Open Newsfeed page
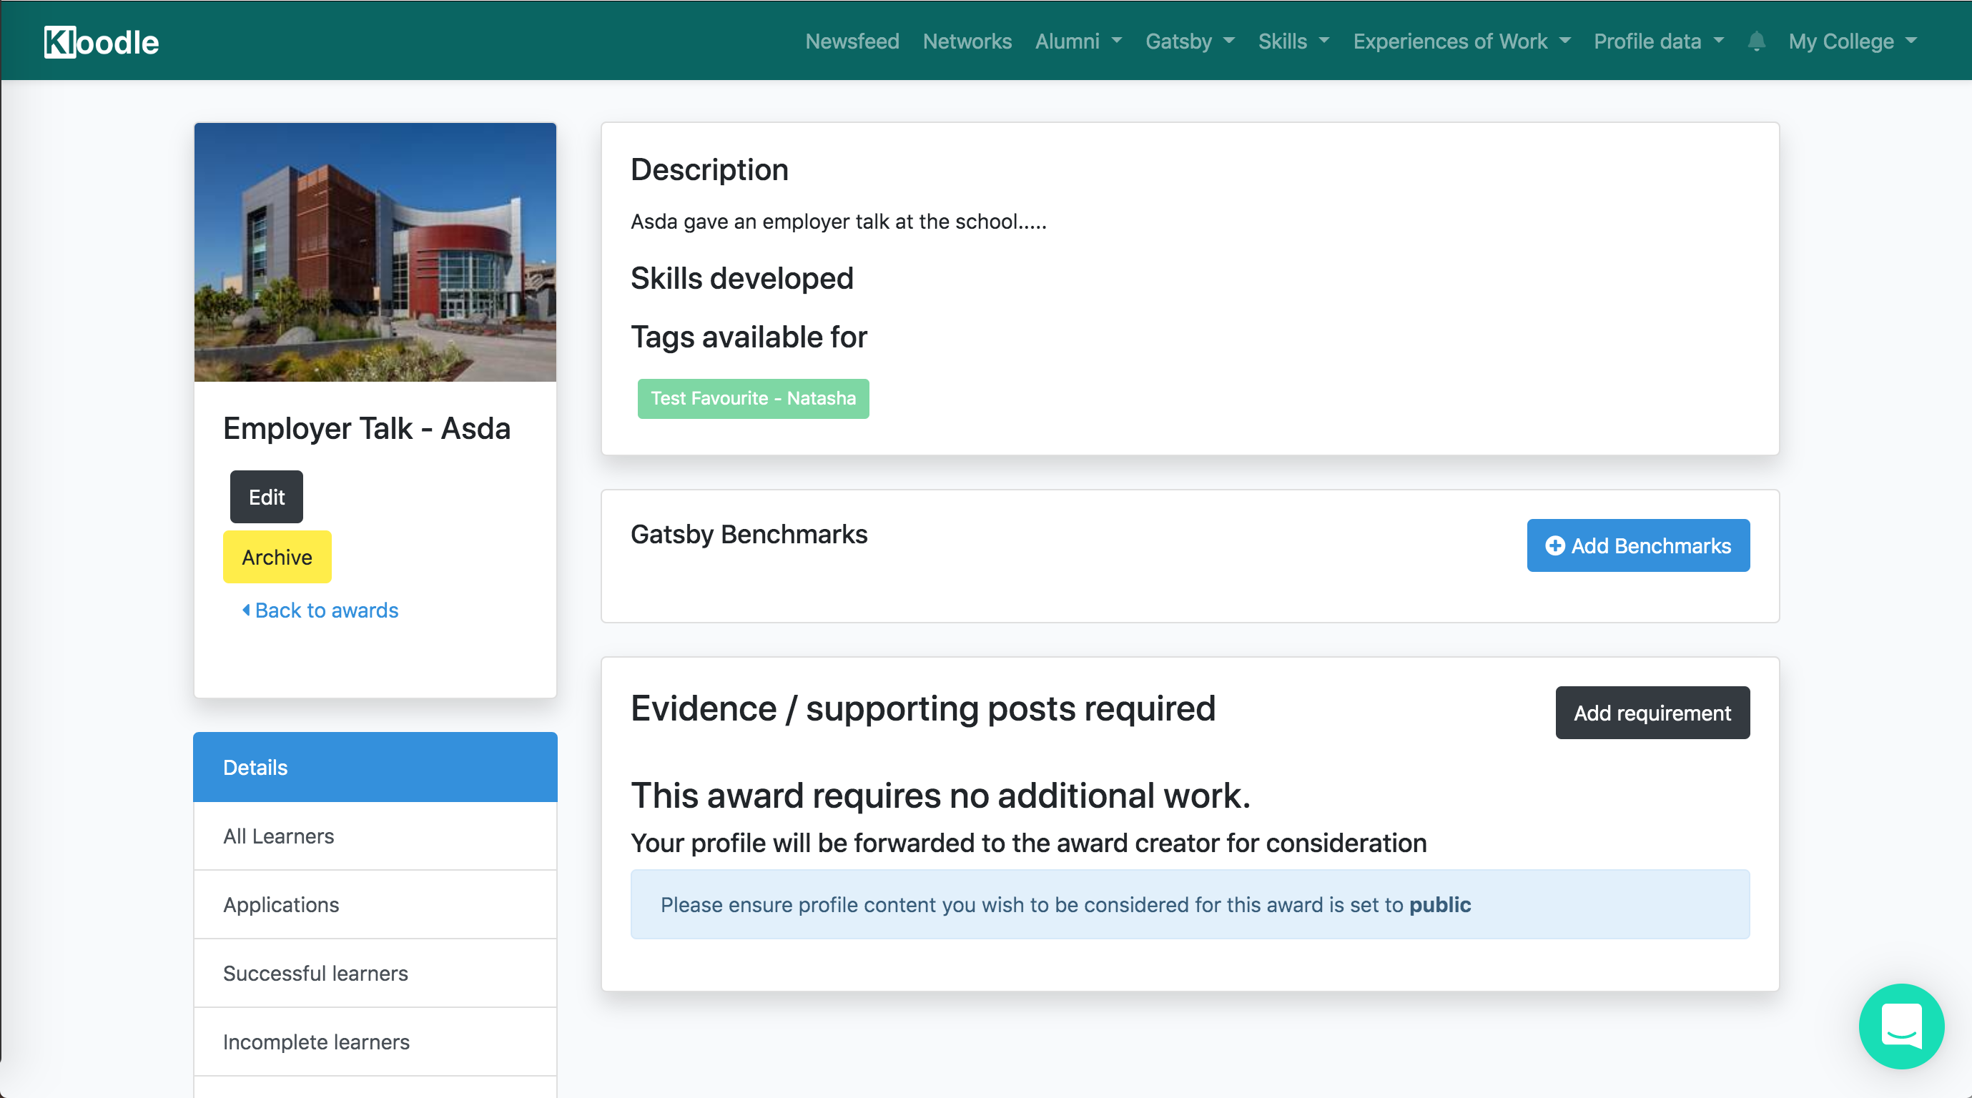This screenshot has width=1972, height=1098. (852, 41)
